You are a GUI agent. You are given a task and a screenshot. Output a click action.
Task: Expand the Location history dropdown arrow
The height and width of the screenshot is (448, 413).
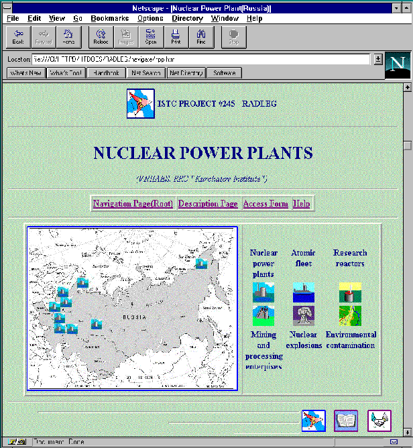(x=378, y=59)
